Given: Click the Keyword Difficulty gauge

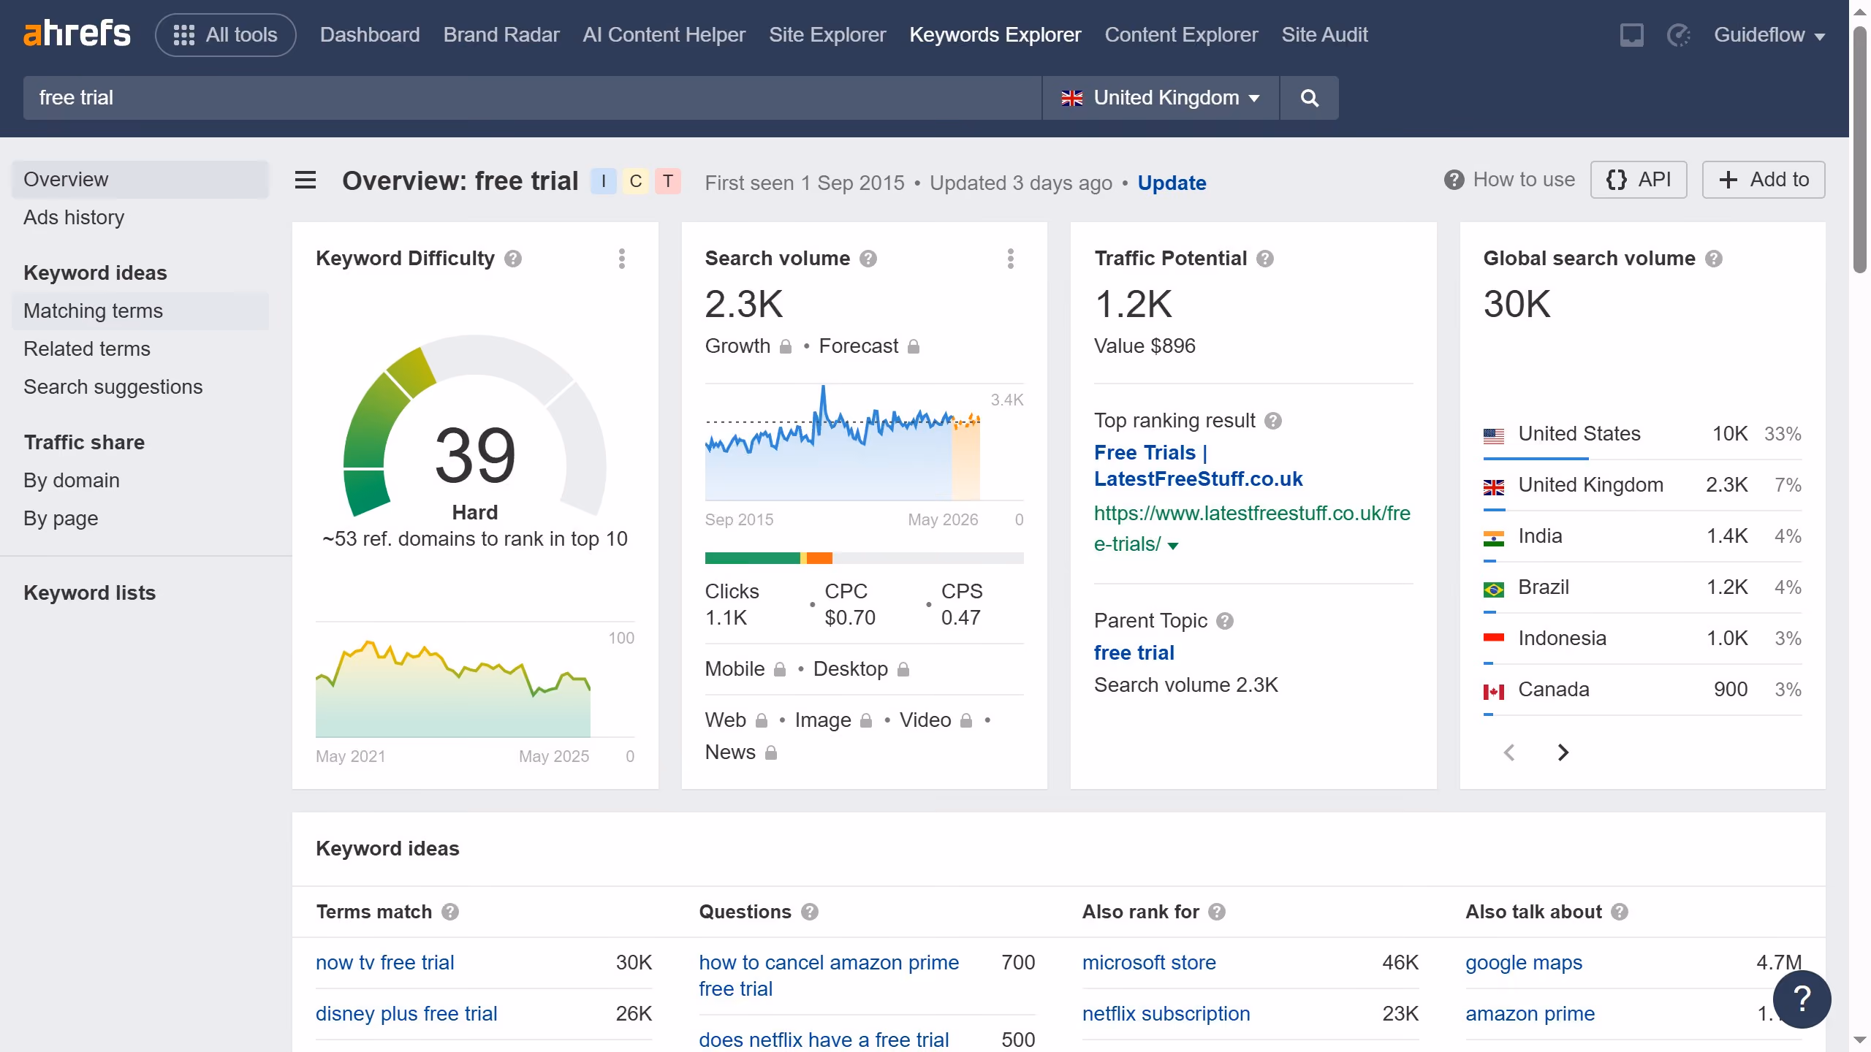Looking at the screenshot, I should (x=475, y=425).
